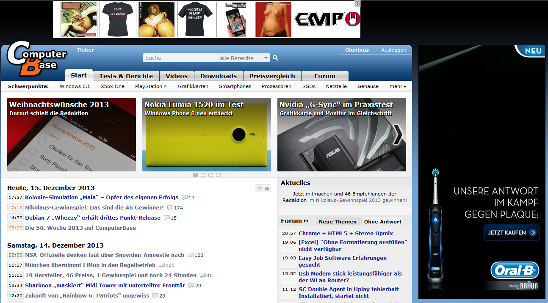Open the Smartphones topic
This screenshot has height=303, width=548.
(235, 86)
